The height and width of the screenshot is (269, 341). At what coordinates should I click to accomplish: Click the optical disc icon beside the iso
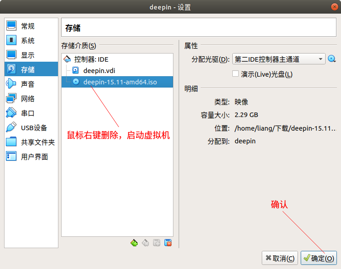(76, 82)
